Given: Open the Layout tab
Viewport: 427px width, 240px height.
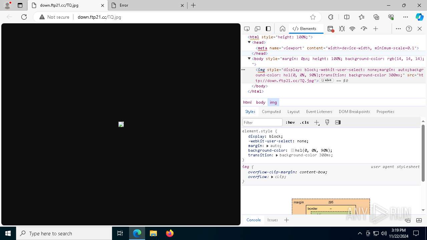Looking at the screenshot, I should (294, 112).
